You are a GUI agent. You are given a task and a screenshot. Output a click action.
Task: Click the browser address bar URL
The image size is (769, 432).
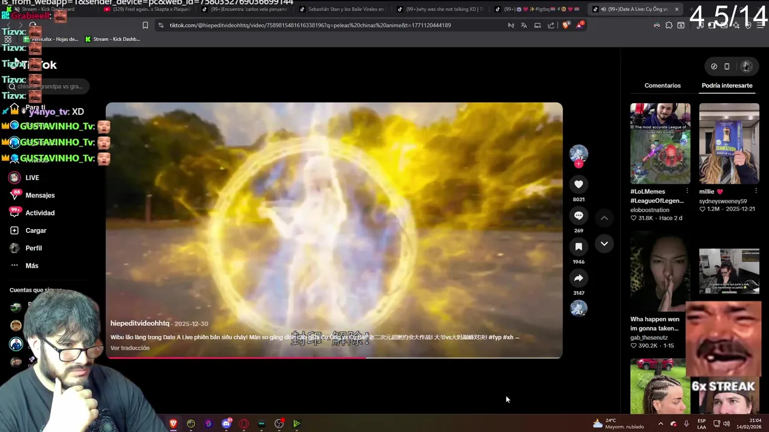click(310, 25)
